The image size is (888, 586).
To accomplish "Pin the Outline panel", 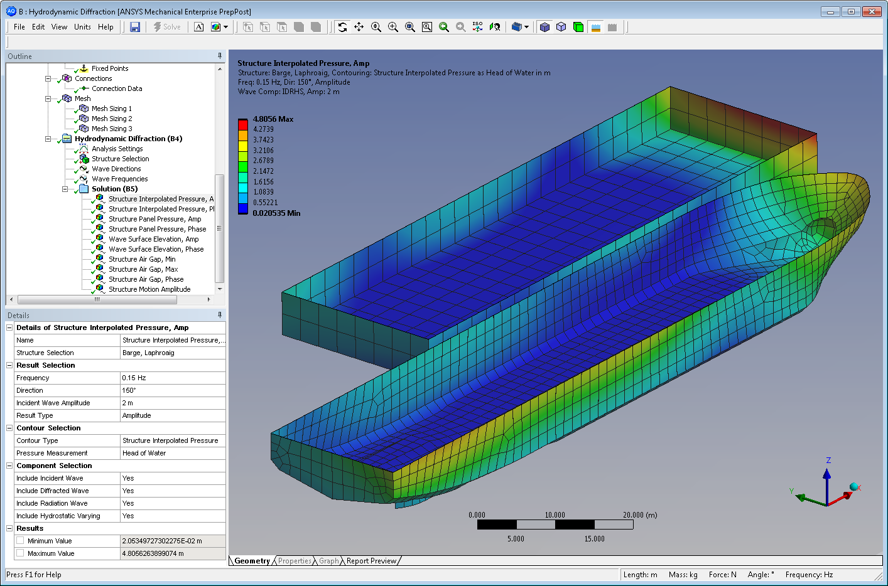I will coord(220,56).
